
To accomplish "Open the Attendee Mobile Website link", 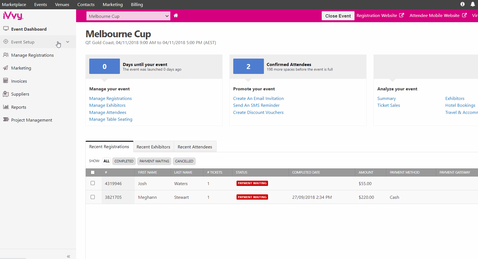I will pos(434,15).
